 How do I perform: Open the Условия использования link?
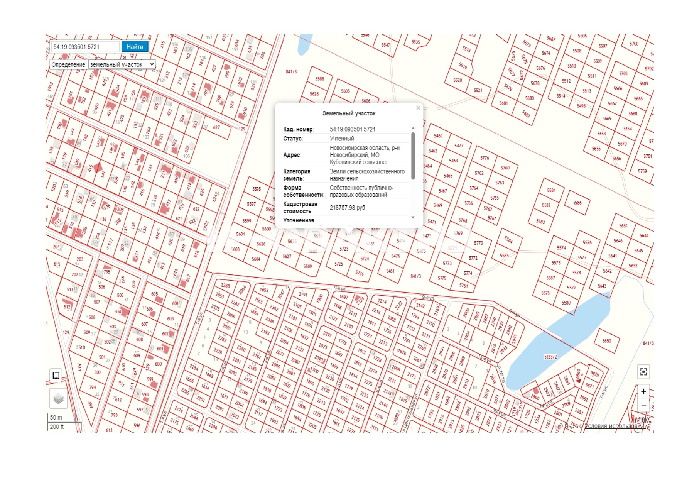pos(615,426)
